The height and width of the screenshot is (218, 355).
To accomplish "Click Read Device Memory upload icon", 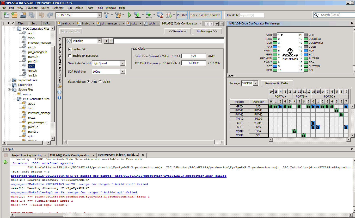I will pos(149,15).
